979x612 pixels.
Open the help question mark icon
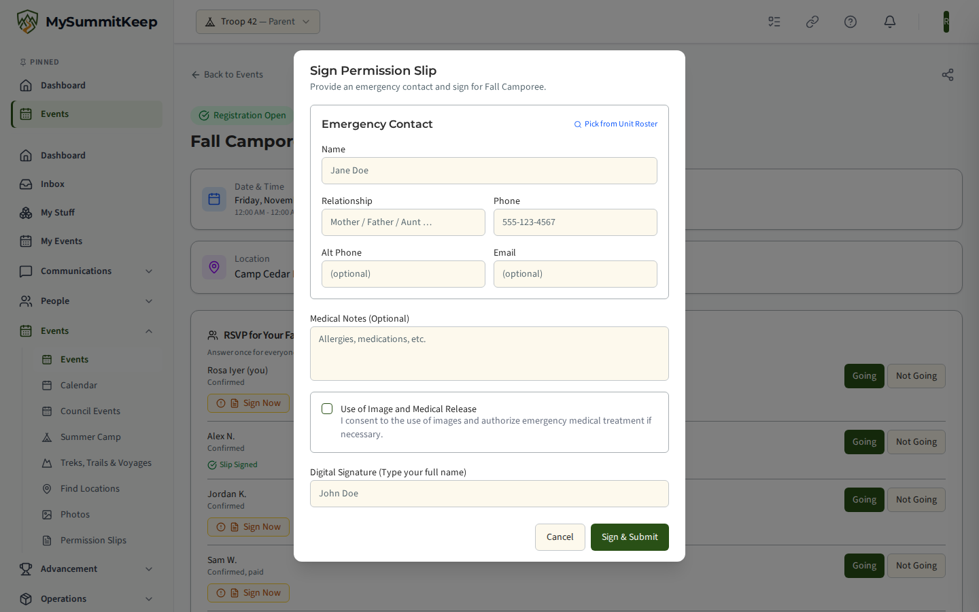tap(851, 22)
